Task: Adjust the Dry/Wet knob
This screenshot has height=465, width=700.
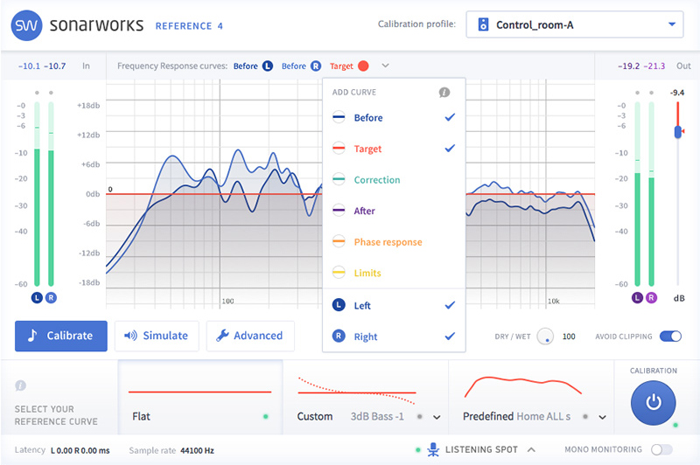Action: (x=545, y=337)
